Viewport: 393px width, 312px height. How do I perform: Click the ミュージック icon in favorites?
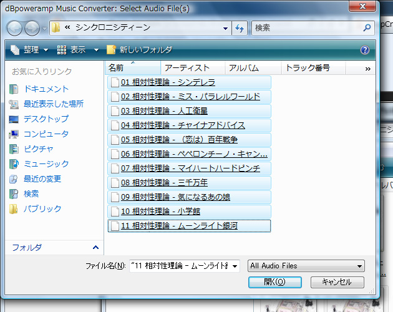pos(14,163)
